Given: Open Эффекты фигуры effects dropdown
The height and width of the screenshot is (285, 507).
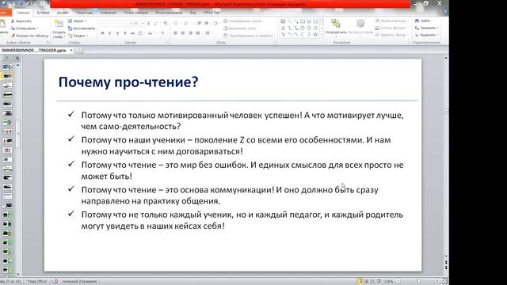Looking at the screenshot, I should click(391, 35).
